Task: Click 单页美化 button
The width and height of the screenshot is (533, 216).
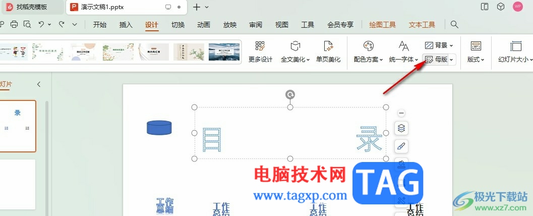Action: click(328, 51)
